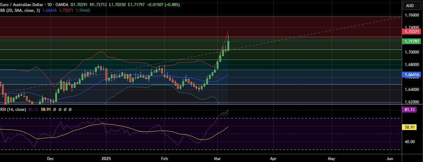Click the 1.74000 price axis label

412,28
